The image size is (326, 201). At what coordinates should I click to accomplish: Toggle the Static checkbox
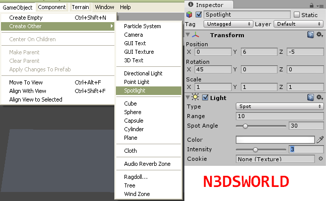(x=296, y=15)
